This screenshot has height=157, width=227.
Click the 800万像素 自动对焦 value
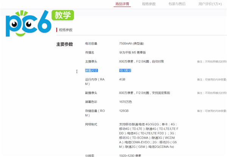[141, 62]
